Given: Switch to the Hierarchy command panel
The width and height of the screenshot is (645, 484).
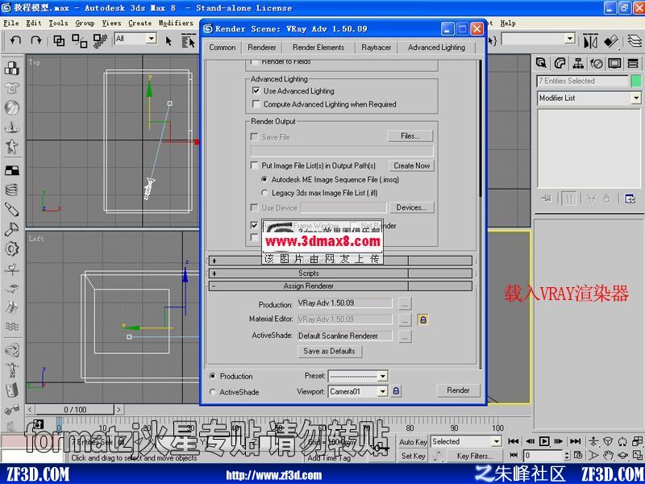Looking at the screenshot, I should pos(578,63).
